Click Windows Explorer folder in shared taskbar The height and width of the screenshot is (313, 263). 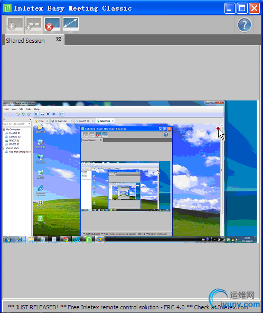pos(31,240)
